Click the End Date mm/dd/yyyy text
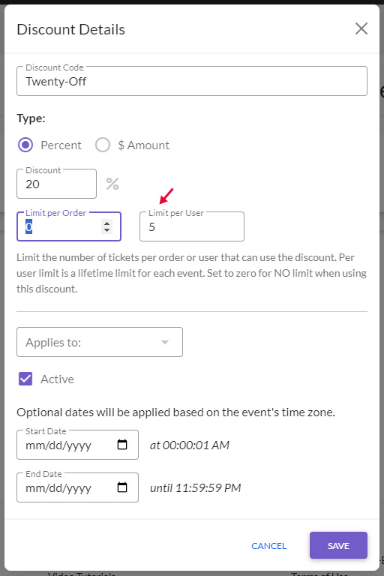This screenshot has height=576, width=384. (x=58, y=488)
